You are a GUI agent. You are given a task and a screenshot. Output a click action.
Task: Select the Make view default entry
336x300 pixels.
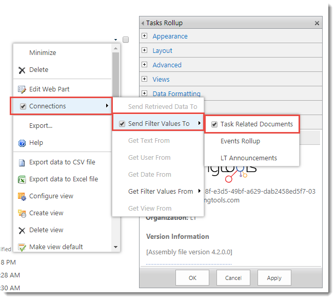[x=56, y=247]
